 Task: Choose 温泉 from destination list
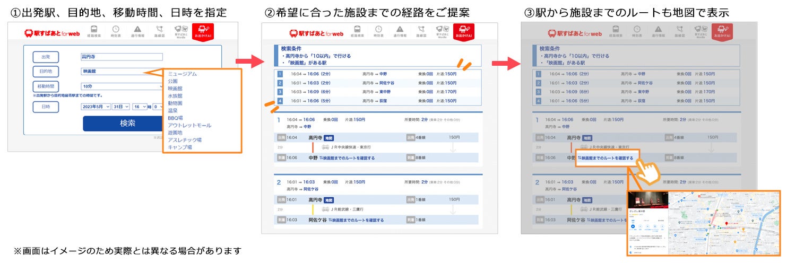pos(172,111)
